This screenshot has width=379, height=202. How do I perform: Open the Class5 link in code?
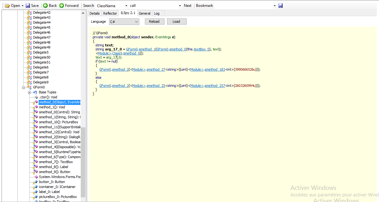[118, 53]
